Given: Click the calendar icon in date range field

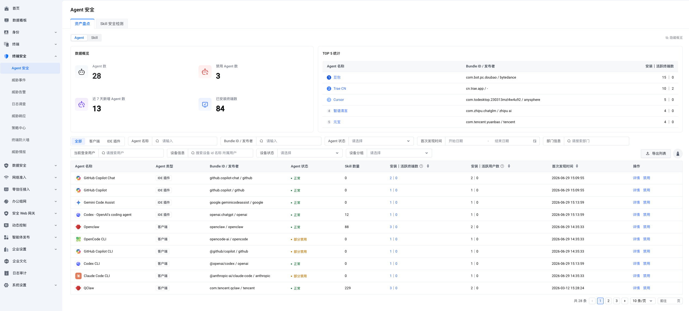Looking at the screenshot, I should click(x=535, y=141).
